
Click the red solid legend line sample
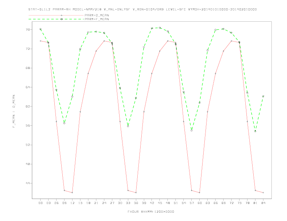click(56, 15)
